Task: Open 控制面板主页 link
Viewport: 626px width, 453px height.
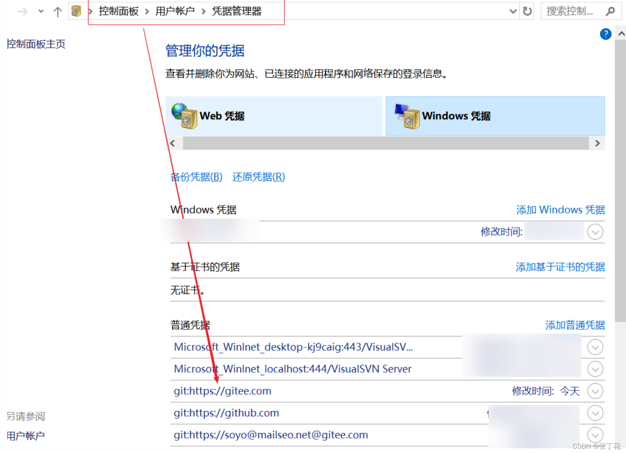Action: coord(36,44)
